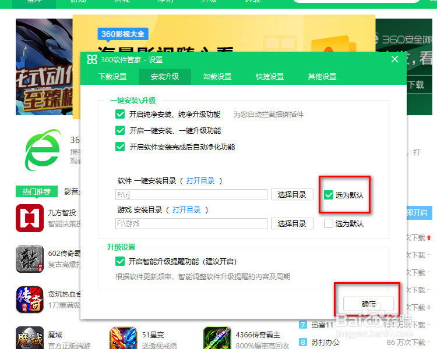Screen dimensions: 437x349
Task: Click 打开目录 link for game directory
Action: [186, 210]
